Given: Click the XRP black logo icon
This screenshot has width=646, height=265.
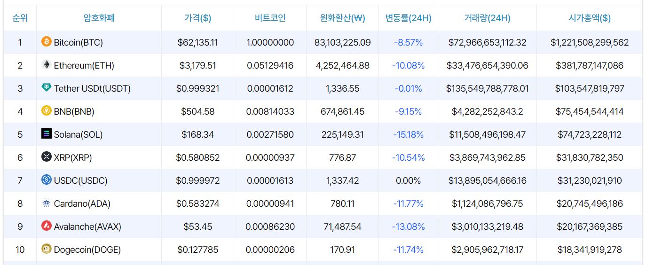Looking at the screenshot, I should coord(46,157).
